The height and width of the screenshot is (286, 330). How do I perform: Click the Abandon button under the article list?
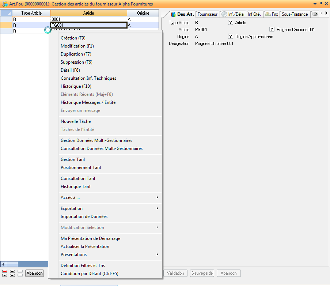pos(35,273)
